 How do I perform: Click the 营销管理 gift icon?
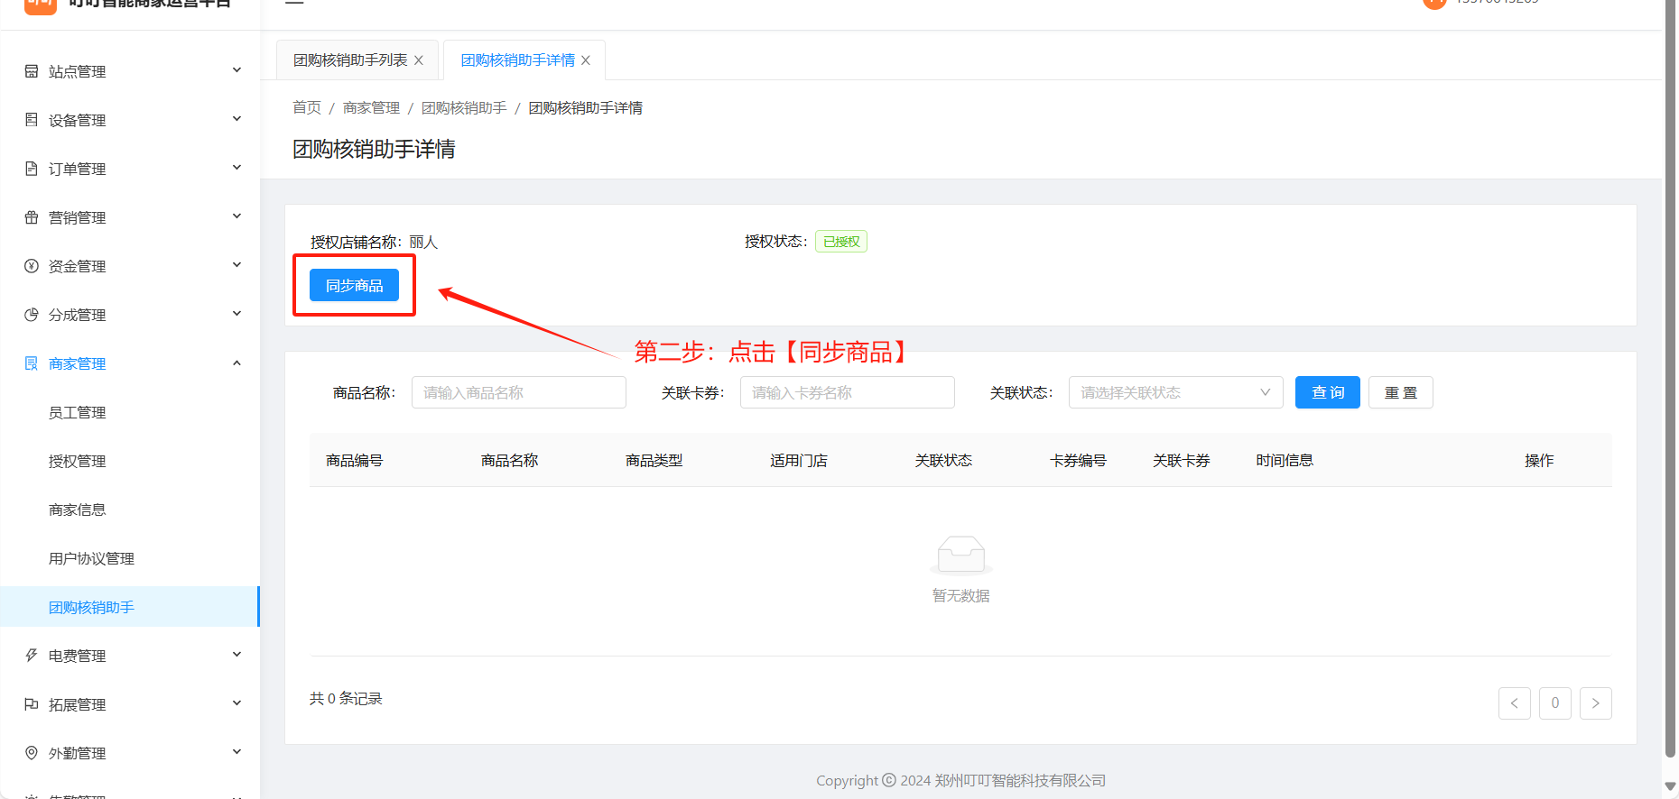(x=32, y=217)
